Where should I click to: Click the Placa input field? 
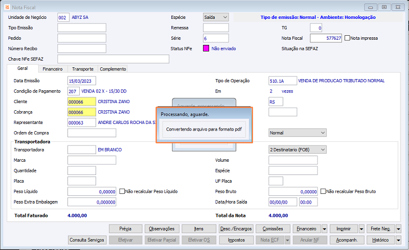click(82, 181)
